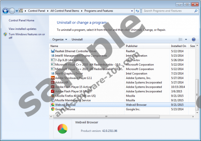Sort list by Publisher column header
The width and height of the screenshot is (201, 141).
pyautogui.click(x=131, y=46)
